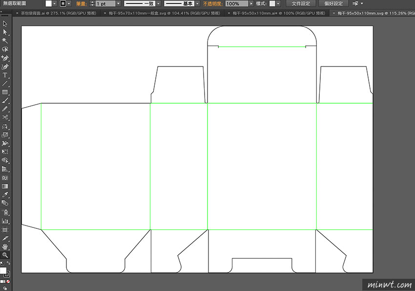Click the 文件設定 button

tap(301, 3)
